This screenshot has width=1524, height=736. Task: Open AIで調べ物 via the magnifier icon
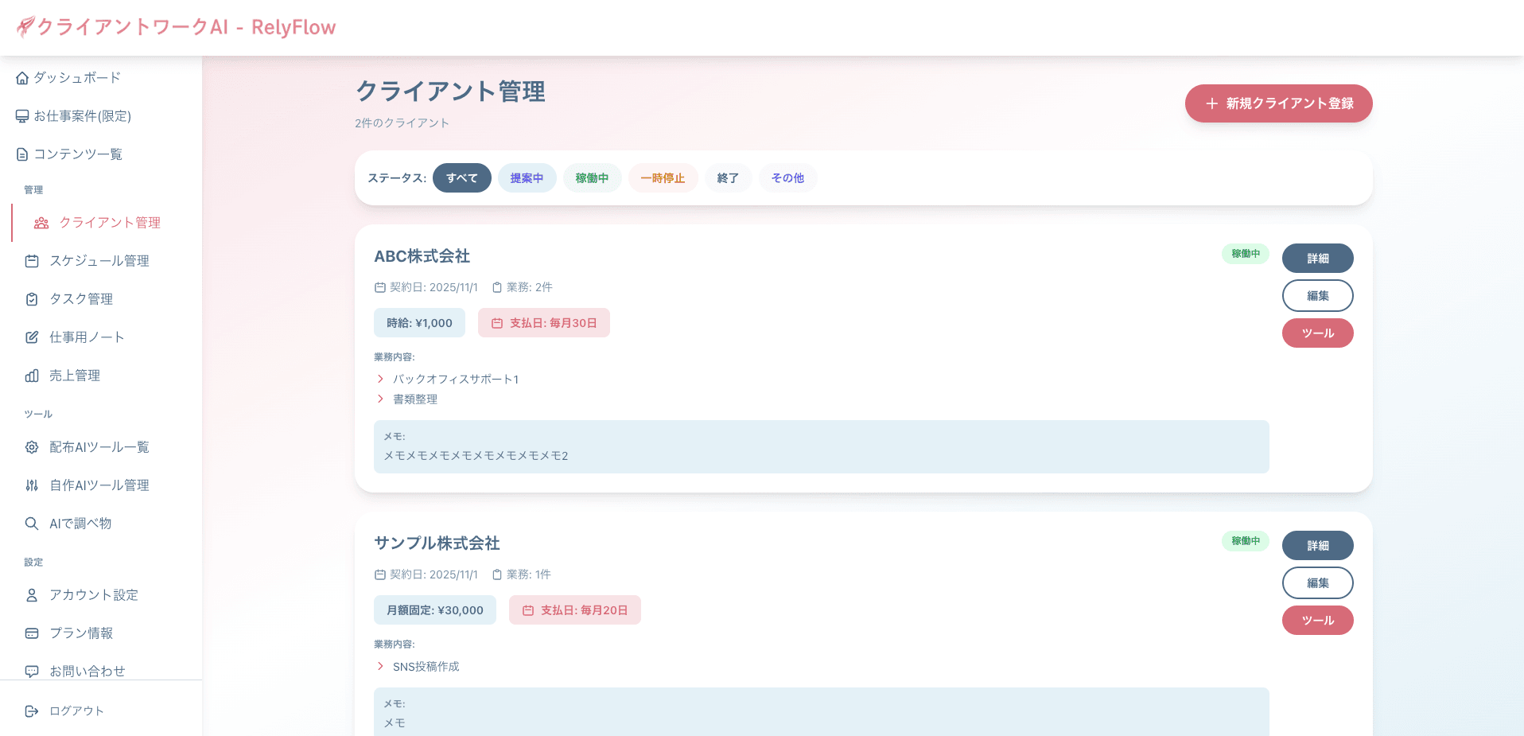coord(32,523)
